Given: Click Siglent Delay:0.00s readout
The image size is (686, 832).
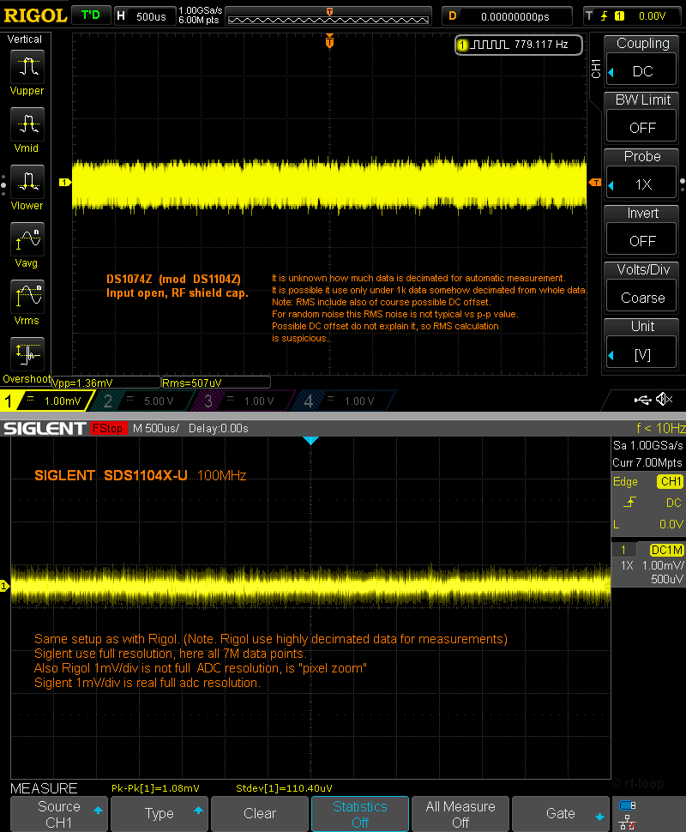Looking at the screenshot, I should point(218,428).
